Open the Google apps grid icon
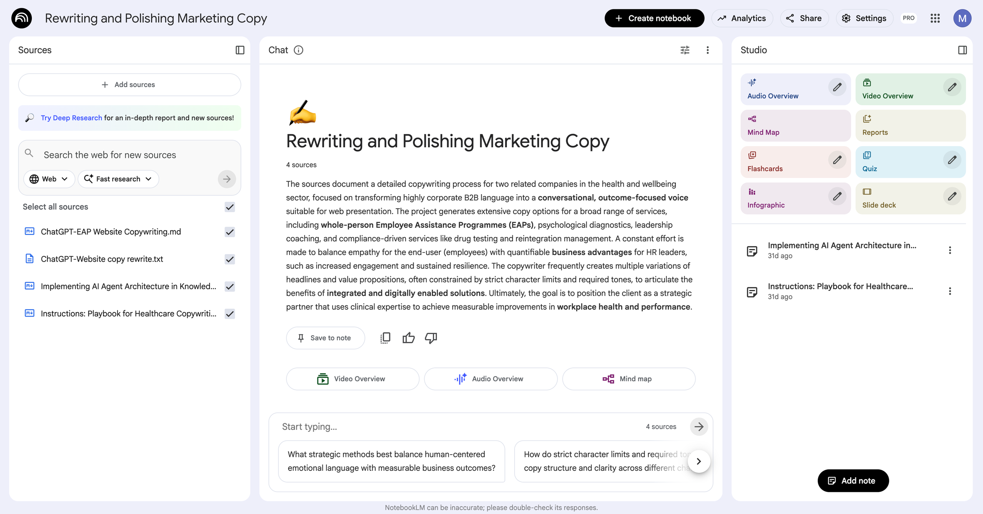Screen dimensions: 983x514 [935, 18]
